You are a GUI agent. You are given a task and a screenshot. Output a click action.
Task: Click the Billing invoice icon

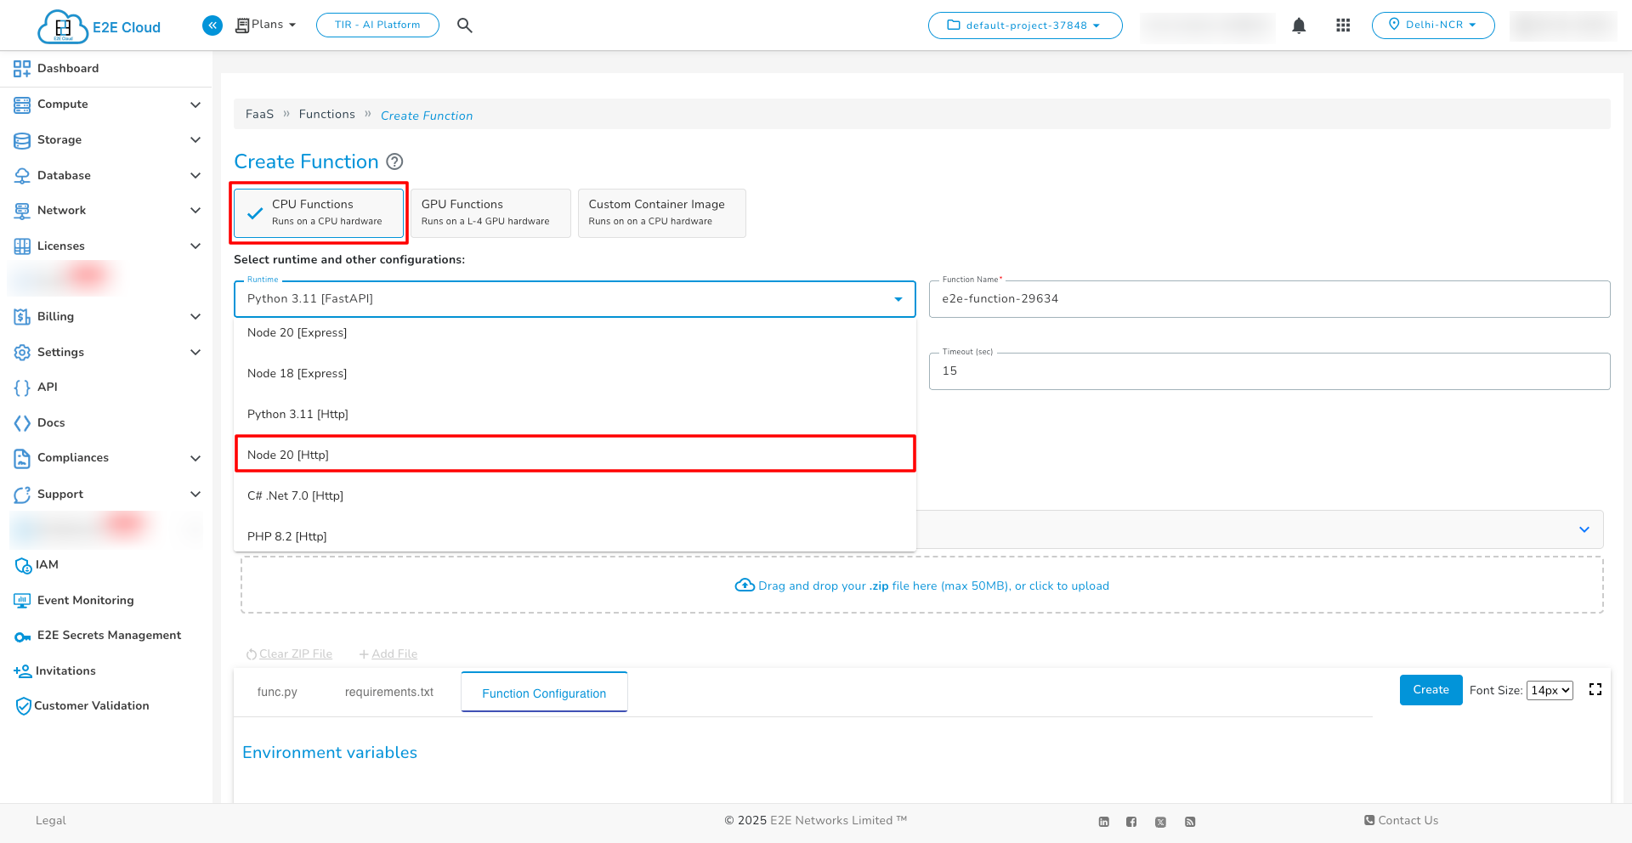[22, 317]
